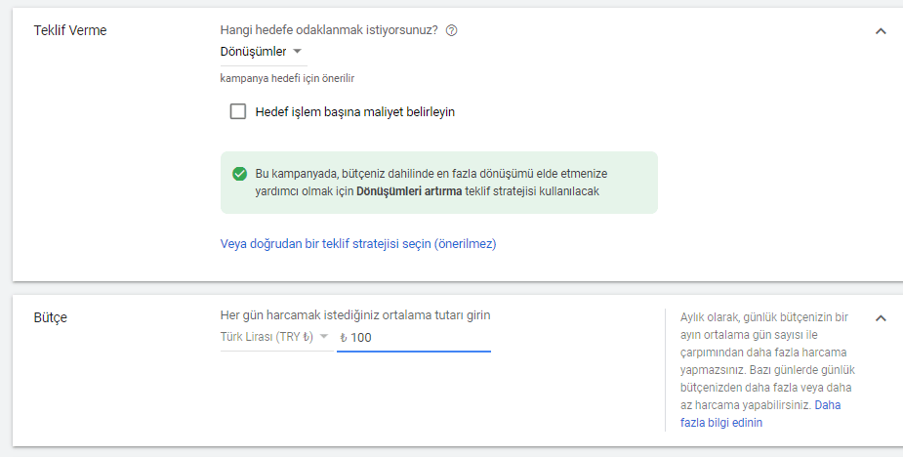903x457 pixels.
Task: Click the 'Hedef işlem başına maliyet belirleyin' label text
Action: pos(354,112)
